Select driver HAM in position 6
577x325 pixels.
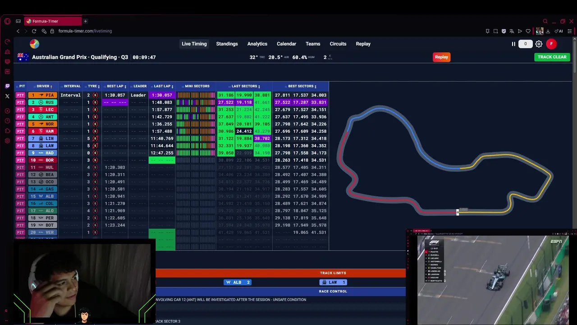(x=42, y=131)
